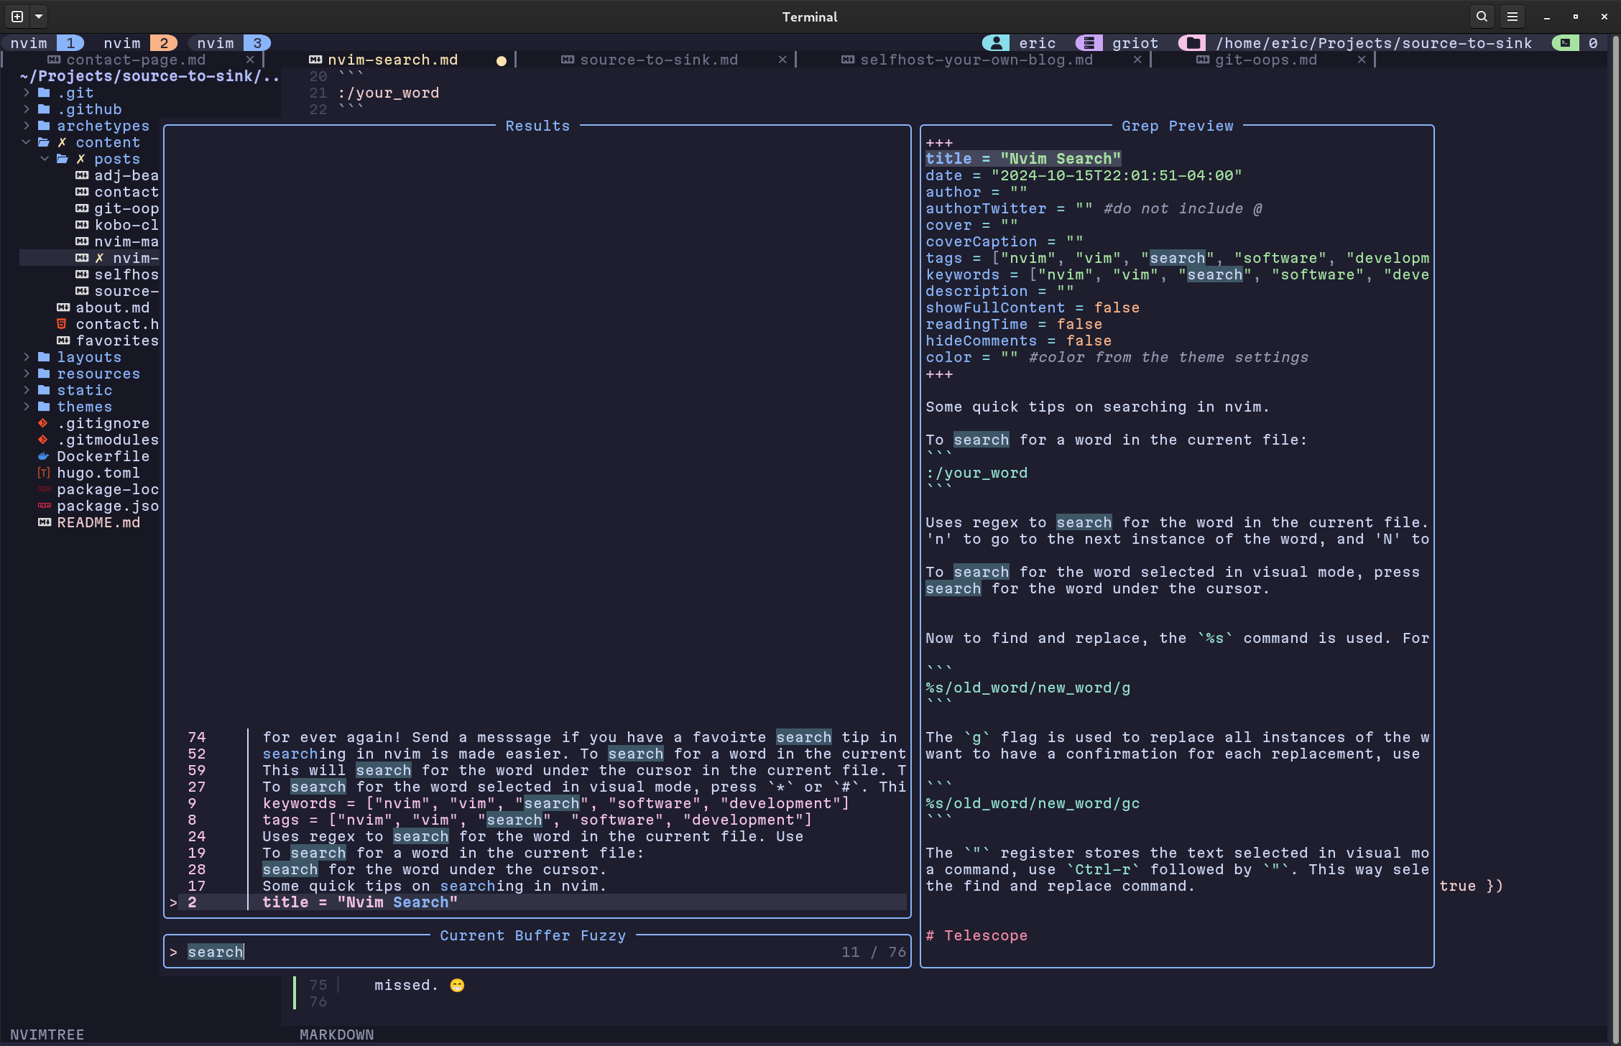Expand the resources folder
The height and width of the screenshot is (1046, 1621).
point(27,374)
